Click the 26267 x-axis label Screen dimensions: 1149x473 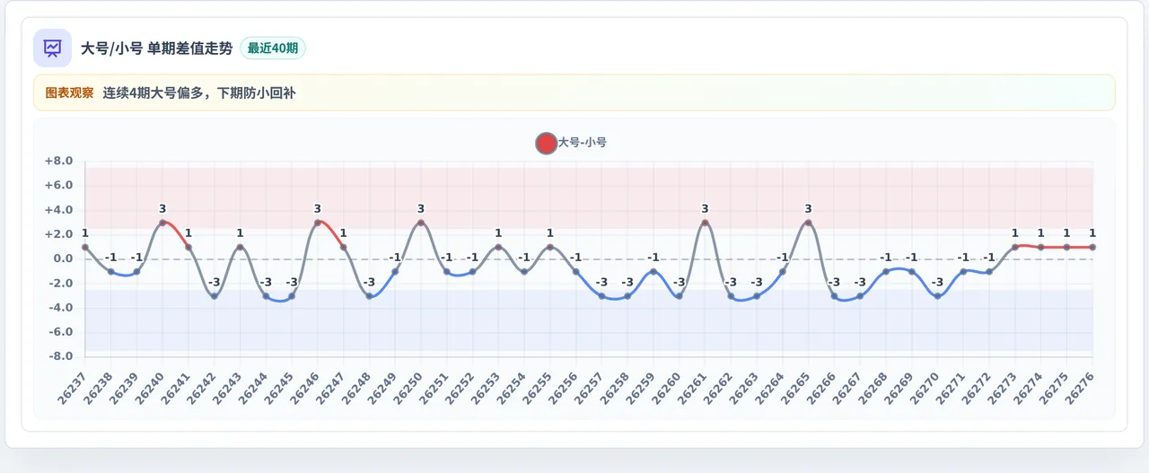(847, 390)
